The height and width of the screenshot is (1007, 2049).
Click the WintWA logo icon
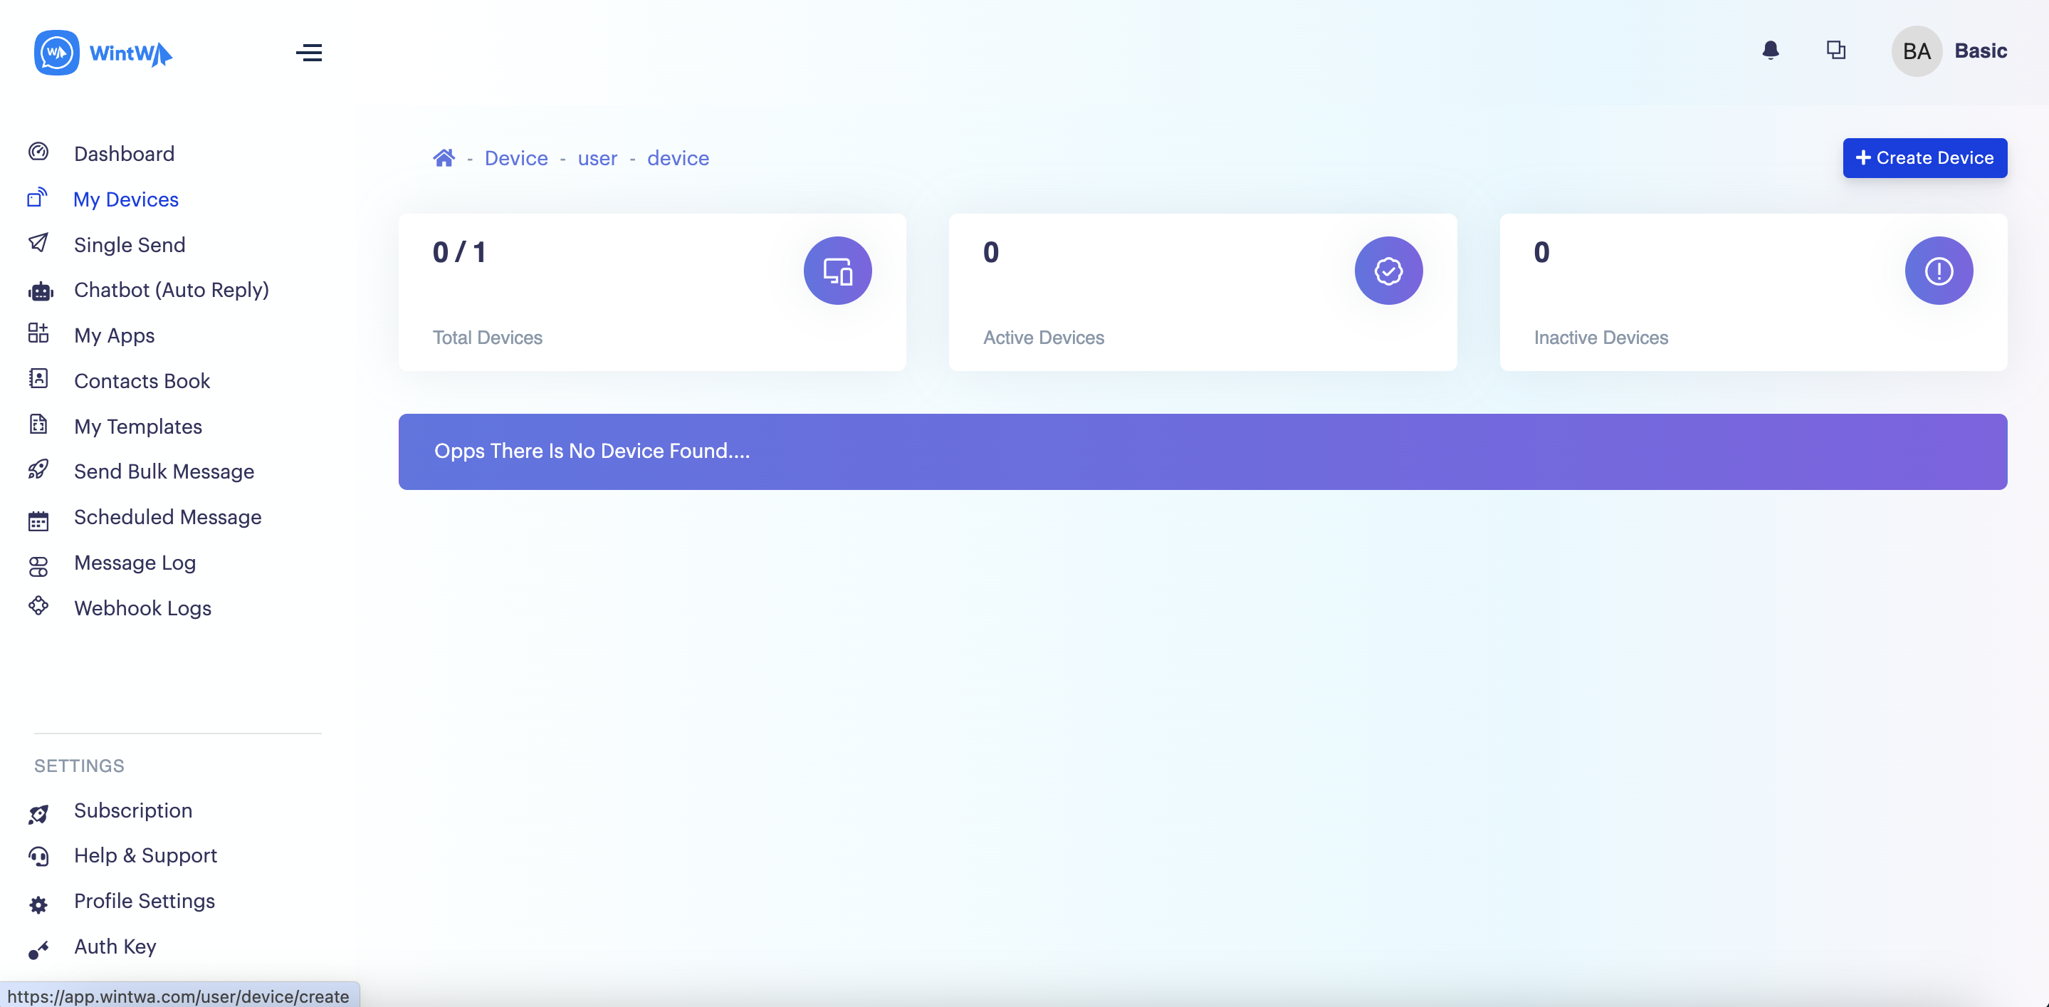point(56,53)
